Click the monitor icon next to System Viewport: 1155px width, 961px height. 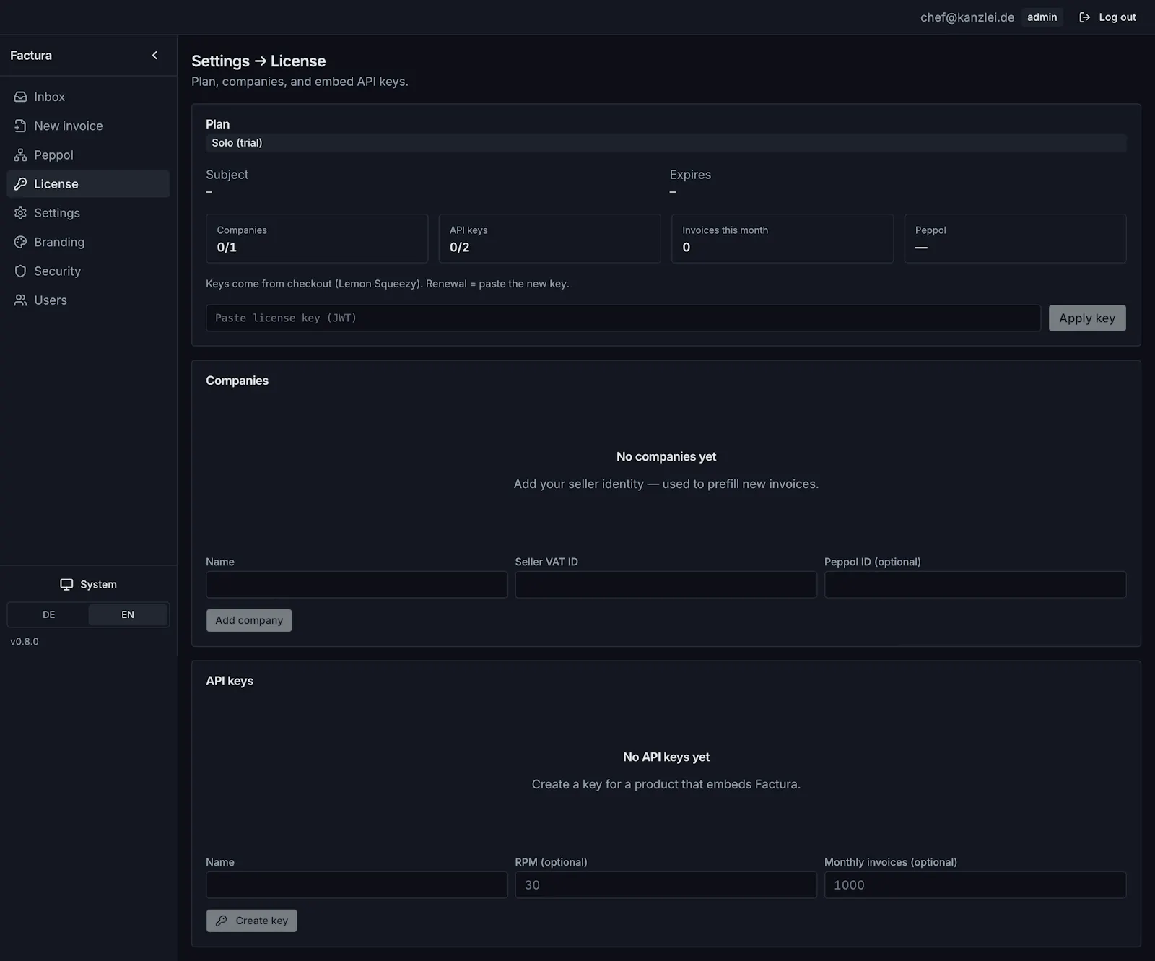pyautogui.click(x=66, y=584)
